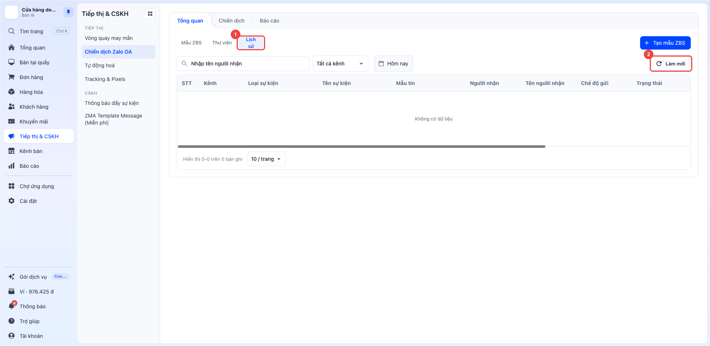Open Chợ ứng dụng
This screenshot has height=346, width=710.
[x=39, y=186]
